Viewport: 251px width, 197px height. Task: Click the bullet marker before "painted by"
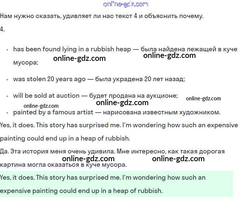pos(7,113)
